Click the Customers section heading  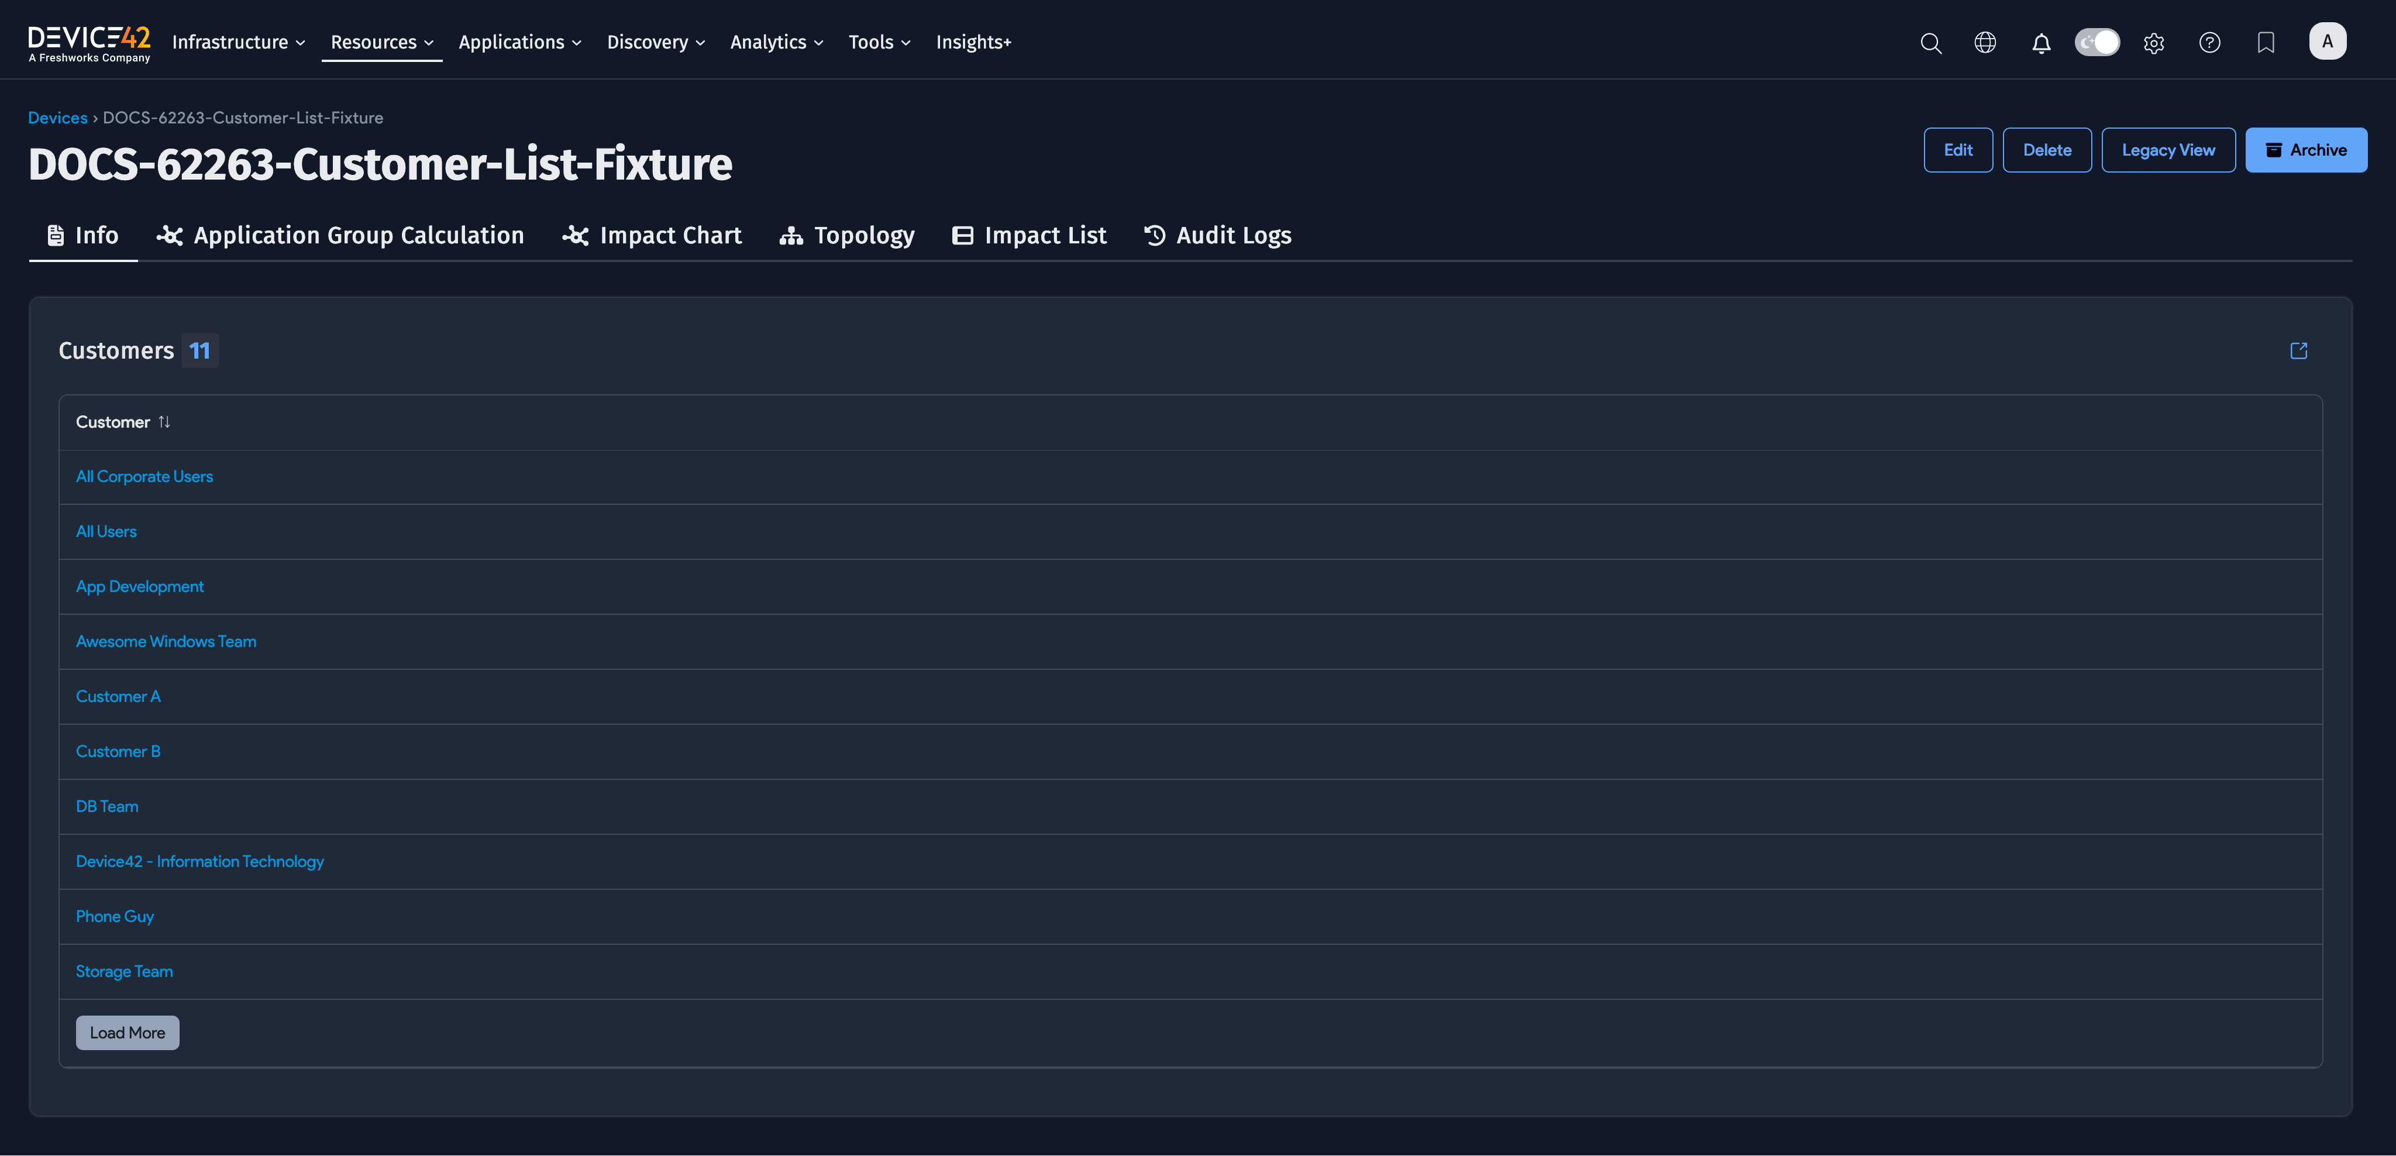pyautogui.click(x=116, y=350)
